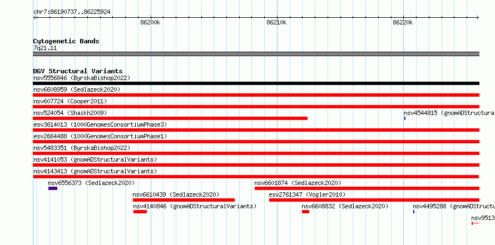Click the small red nsv6608832 bar

305,212
